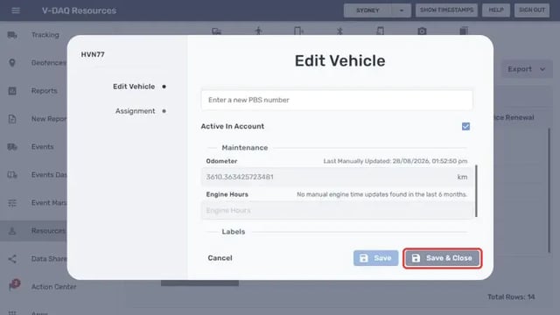Open the Export dropdown
Viewport: 560px width, 315px height.
click(x=527, y=69)
